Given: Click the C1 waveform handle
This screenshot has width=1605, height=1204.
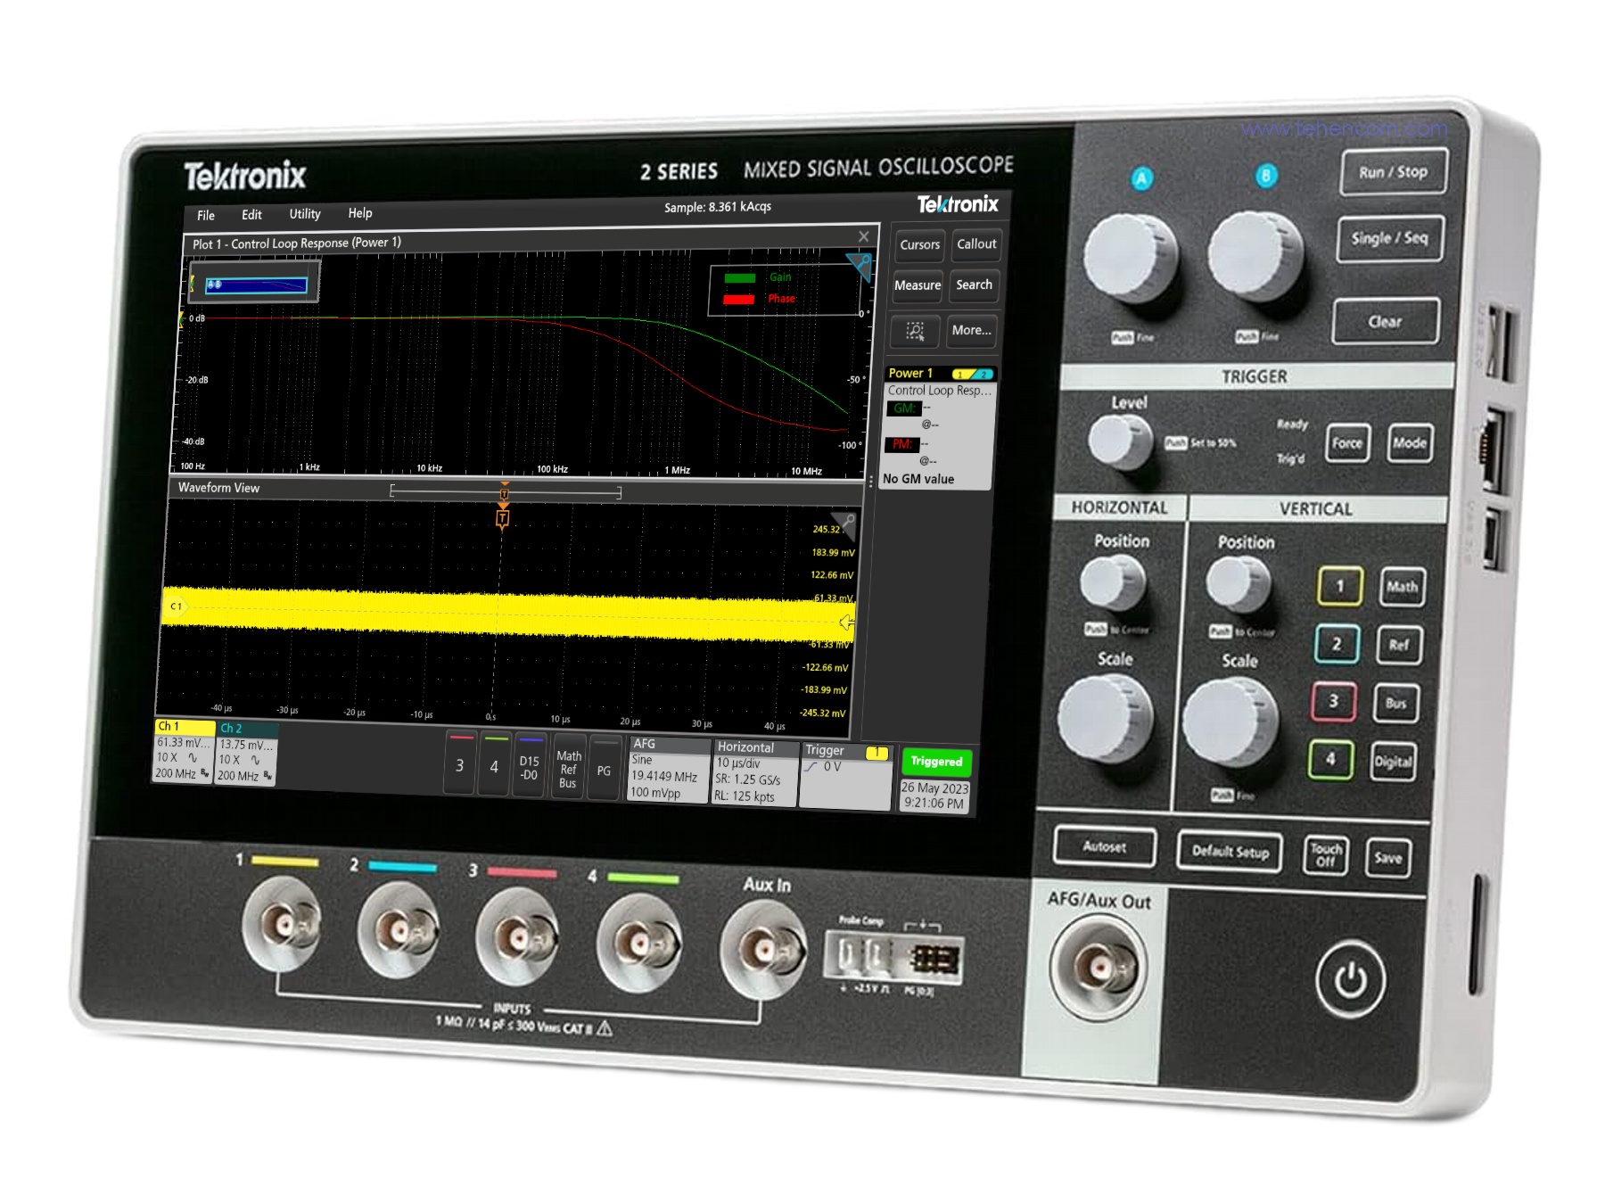Looking at the screenshot, I should (176, 606).
